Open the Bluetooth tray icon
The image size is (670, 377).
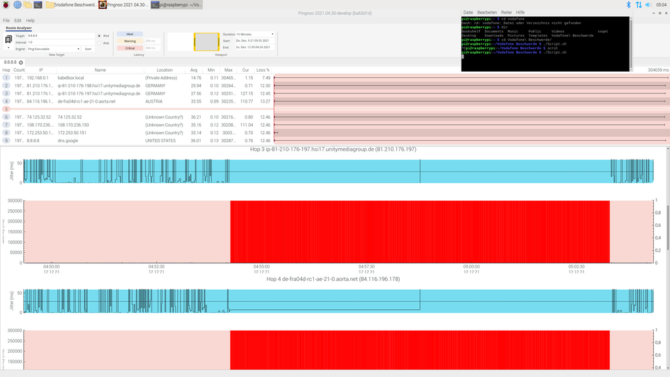pyautogui.click(x=628, y=5)
